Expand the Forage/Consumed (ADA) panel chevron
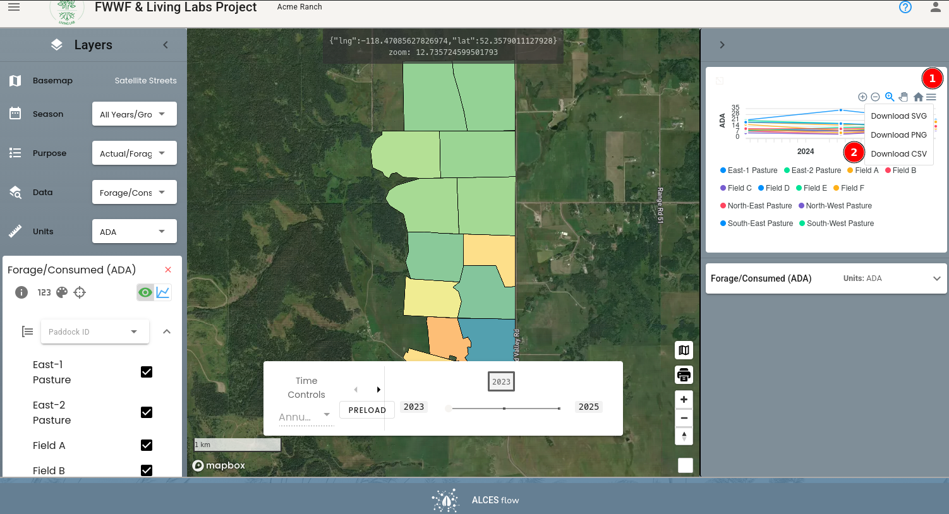This screenshot has width=949, height=514. 937,278
